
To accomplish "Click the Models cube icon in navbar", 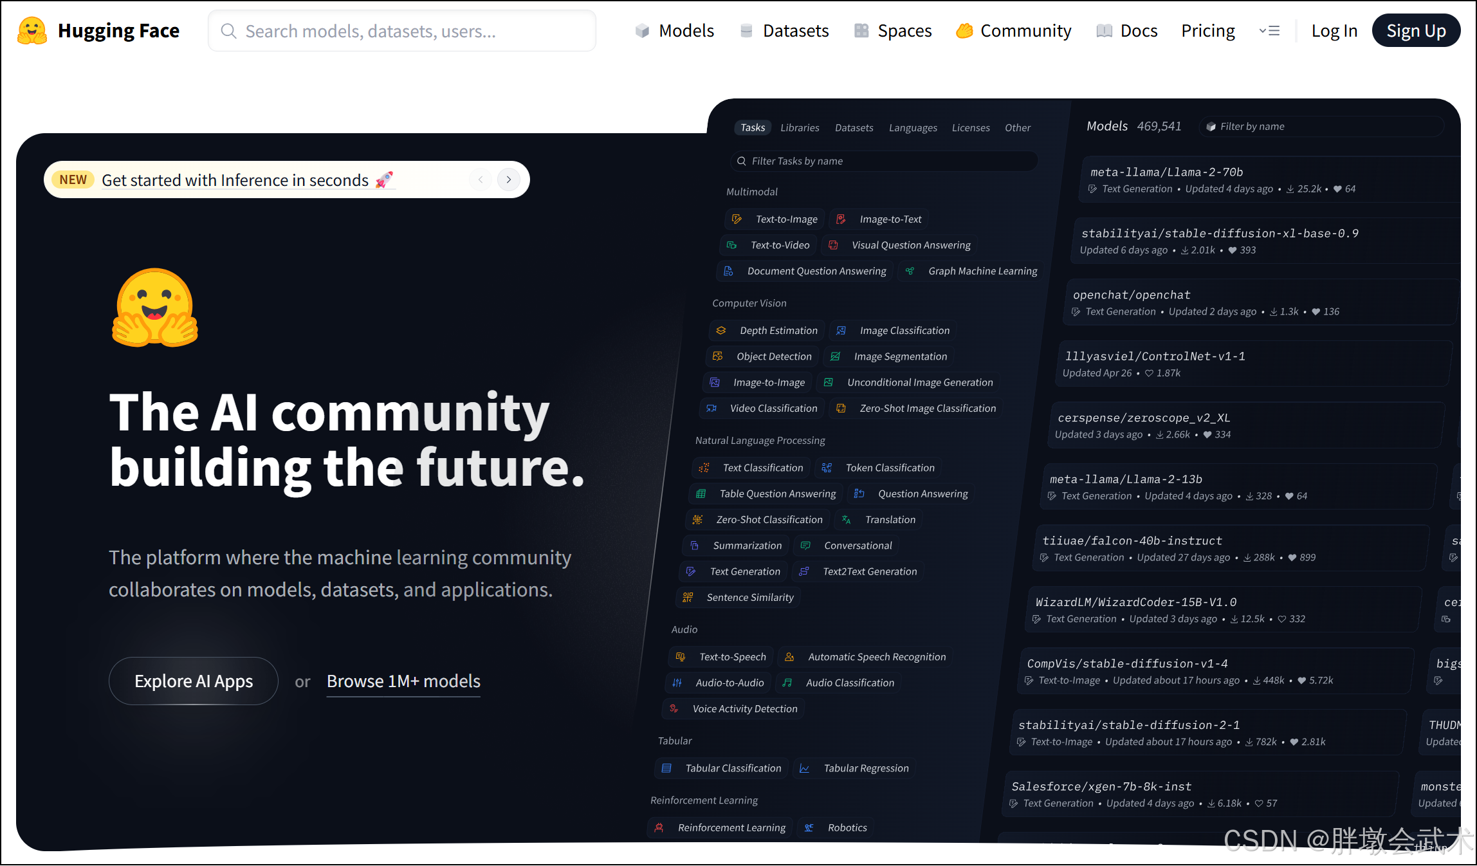I will click(642, 31).
